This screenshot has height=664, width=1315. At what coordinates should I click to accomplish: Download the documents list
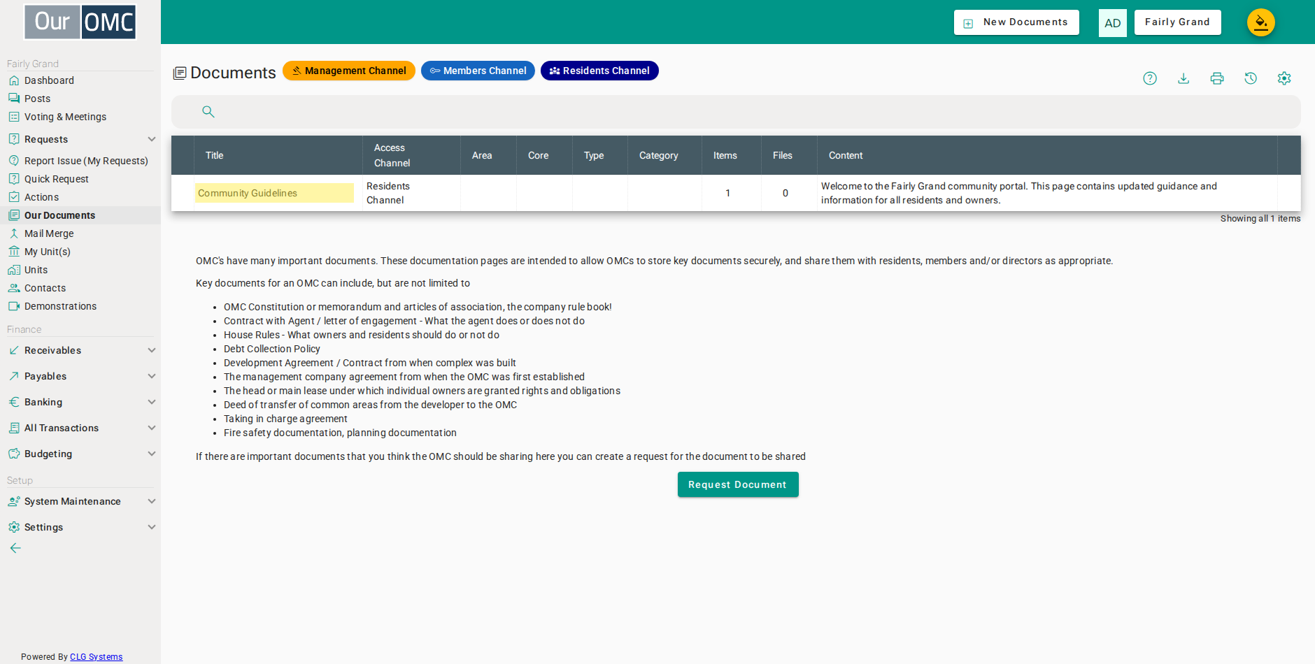click(x=1183, y=78)
